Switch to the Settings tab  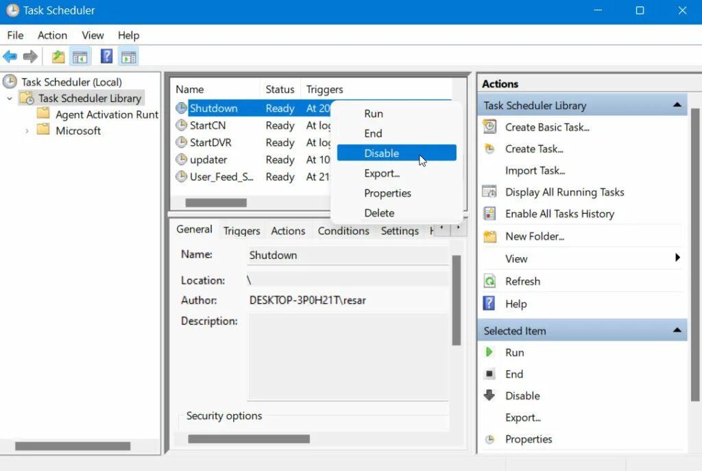[400, 230]
